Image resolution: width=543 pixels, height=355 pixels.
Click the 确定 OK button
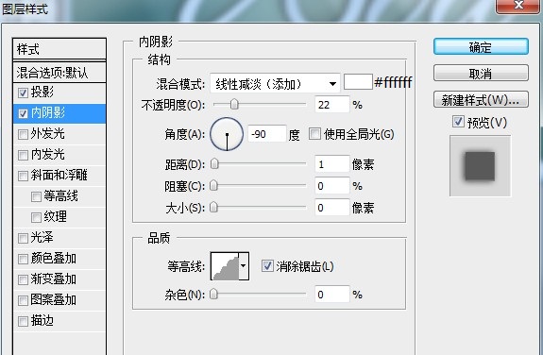coord(481,47)
